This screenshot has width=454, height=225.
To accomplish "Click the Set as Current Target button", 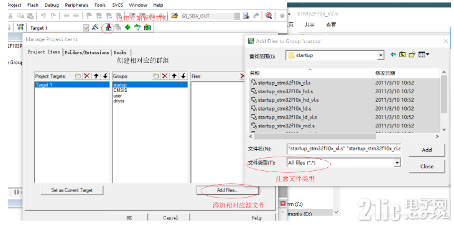I will [72, 190].
